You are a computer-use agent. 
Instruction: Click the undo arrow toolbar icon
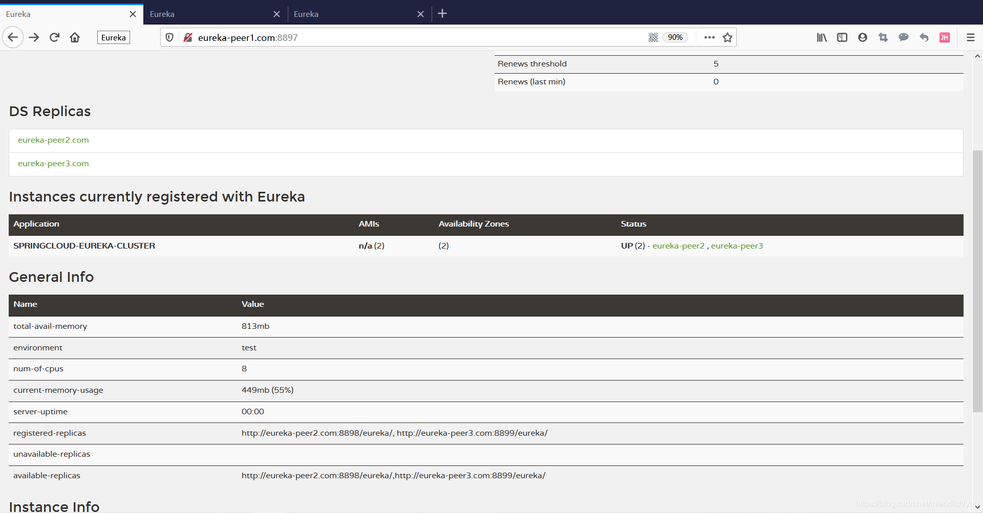click(x=924, y=37)
